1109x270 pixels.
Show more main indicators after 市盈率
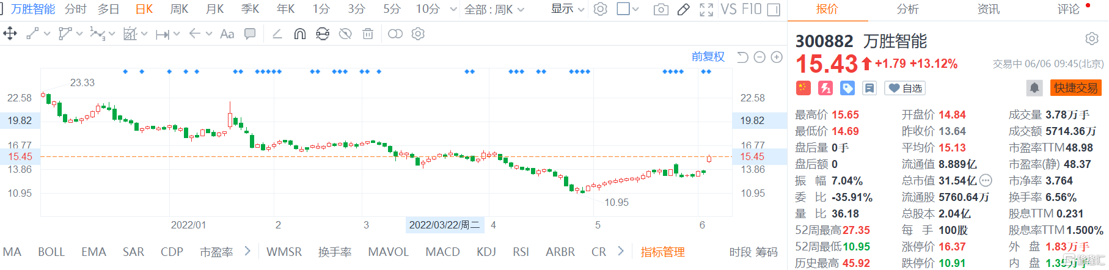pos(247,251)
